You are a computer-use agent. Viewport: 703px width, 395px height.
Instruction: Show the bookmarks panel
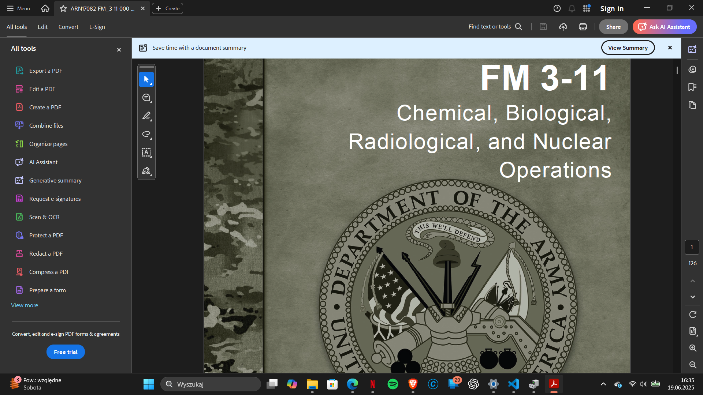pyautogui.click(x=692, y=87)
